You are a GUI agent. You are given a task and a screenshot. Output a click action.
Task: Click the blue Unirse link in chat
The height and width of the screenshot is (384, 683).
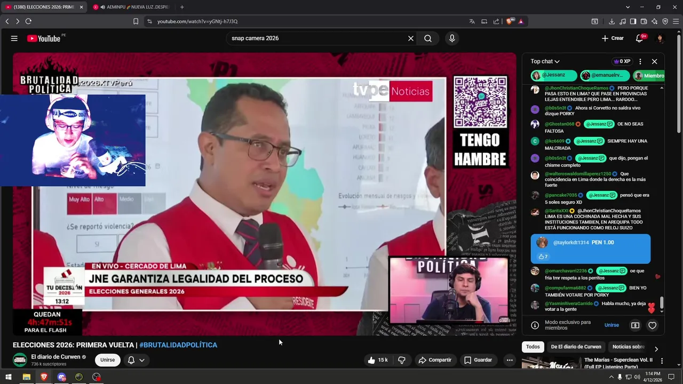click(x=611, y=325)
